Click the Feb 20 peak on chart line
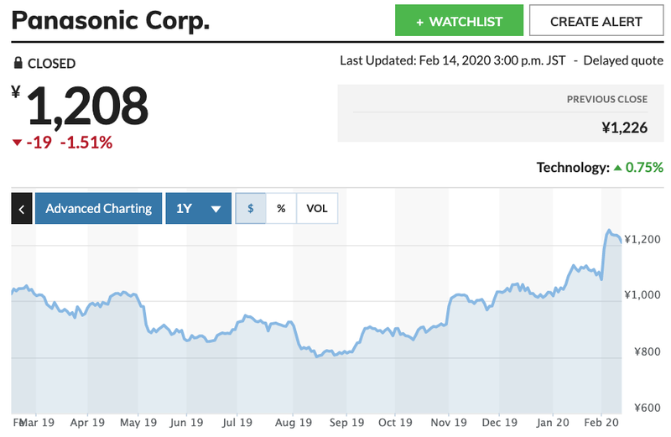The height and width of the screenshot is (437, 671). pos(609,231)
